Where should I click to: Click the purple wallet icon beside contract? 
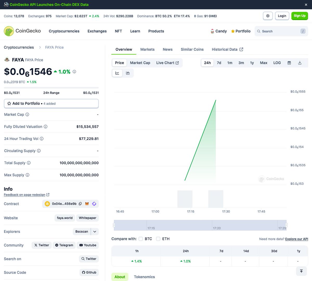point(94,204)
